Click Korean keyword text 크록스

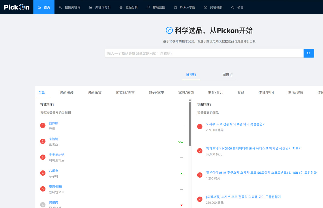click(x=54, y=145)
